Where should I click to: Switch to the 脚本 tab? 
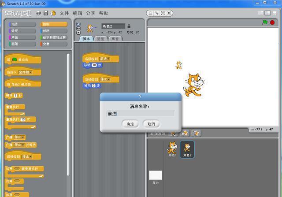click(x=86, y=39)
